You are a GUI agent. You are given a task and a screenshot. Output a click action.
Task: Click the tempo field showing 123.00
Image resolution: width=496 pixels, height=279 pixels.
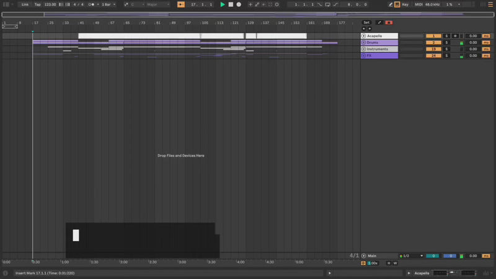tap(50, 4)
